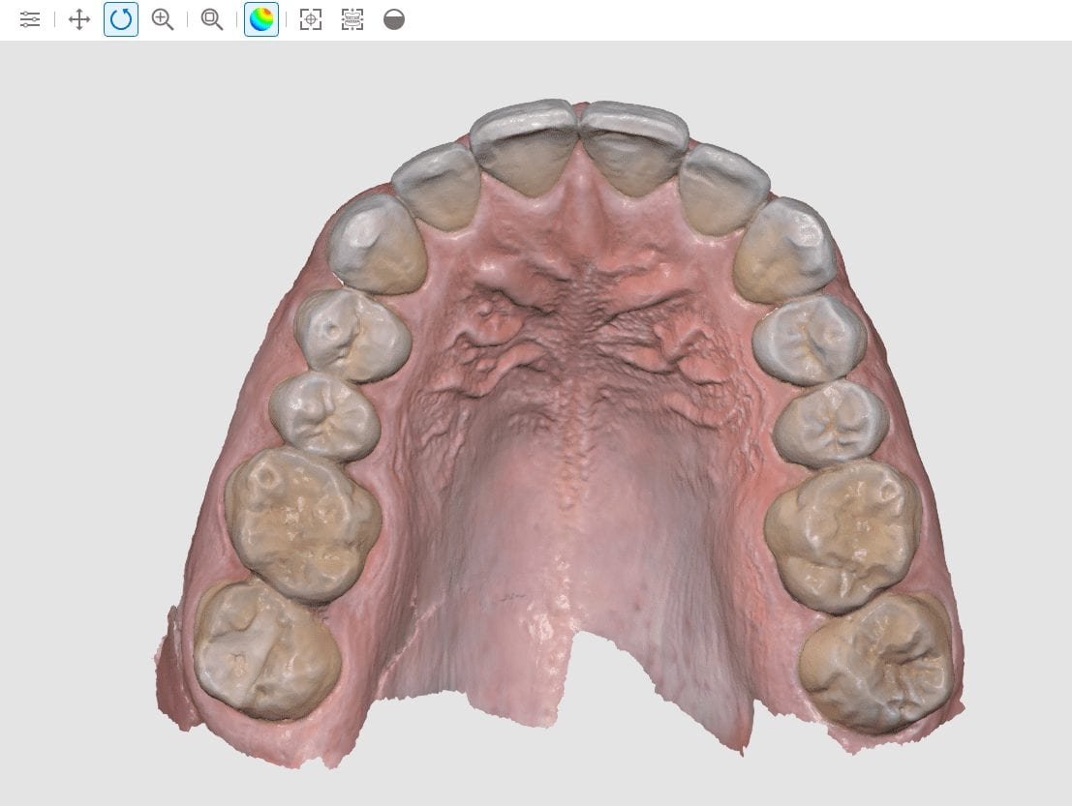Select the Pan move tool
Screen dimensions: 1072x806
pos(79,19)
